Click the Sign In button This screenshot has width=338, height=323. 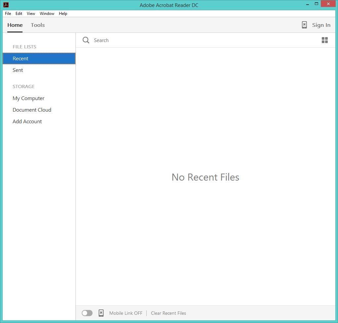pos(321,25)
